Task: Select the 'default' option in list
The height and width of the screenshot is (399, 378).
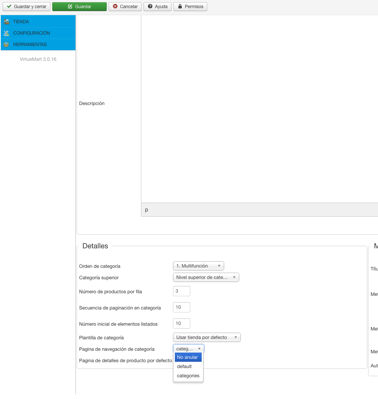Action: point(188,367)
